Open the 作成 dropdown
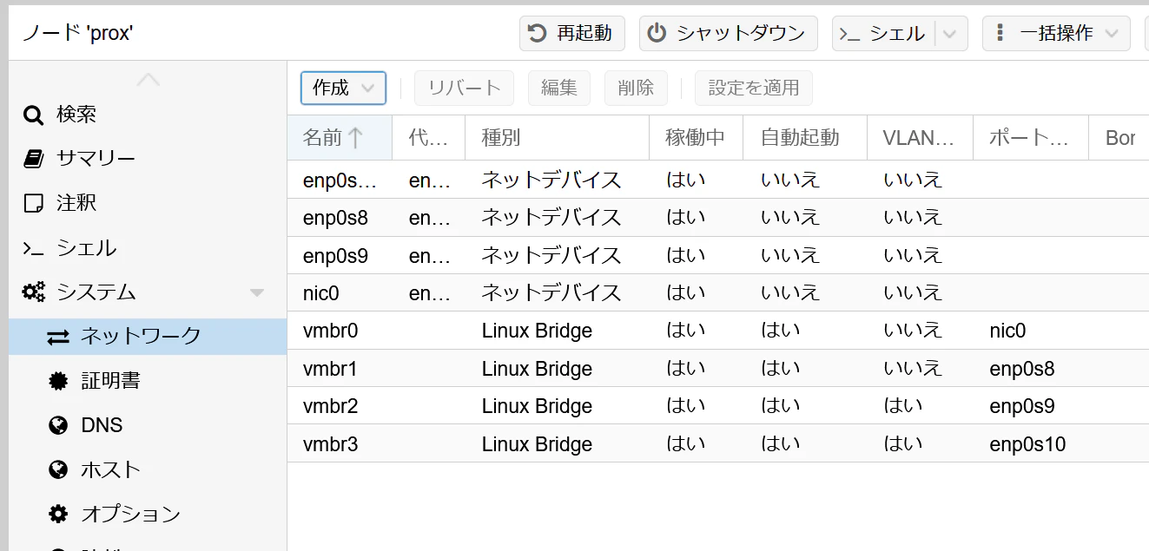 [x=343, y=88]
